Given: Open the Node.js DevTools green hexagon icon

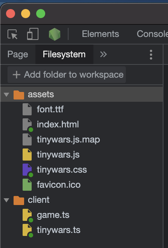Looking at the screenshot, I should [x=55, y=34].
